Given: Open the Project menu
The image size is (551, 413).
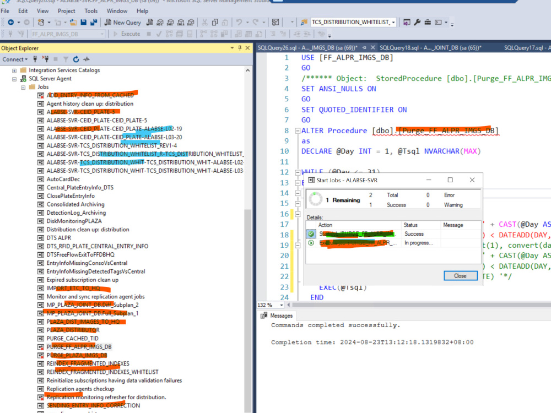Looking at the screenshot, I should tap(67, 11).
